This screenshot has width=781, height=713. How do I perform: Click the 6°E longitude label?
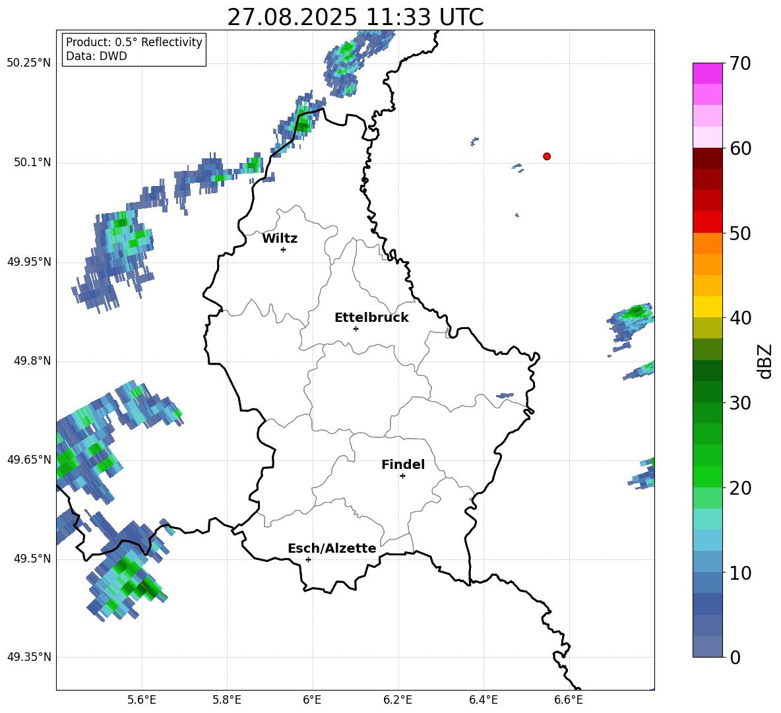click(312, 700)
